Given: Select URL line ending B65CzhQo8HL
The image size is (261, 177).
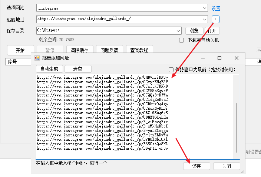Looking at the screenshot, I should click(102, 144).
